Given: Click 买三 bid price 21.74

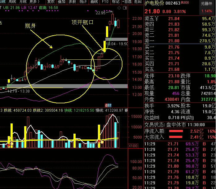Looking at the screenshot, I should 174,58.
